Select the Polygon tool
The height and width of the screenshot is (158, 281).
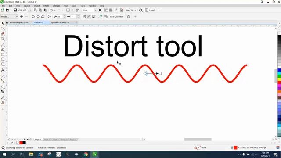click(x=3, y=65)
